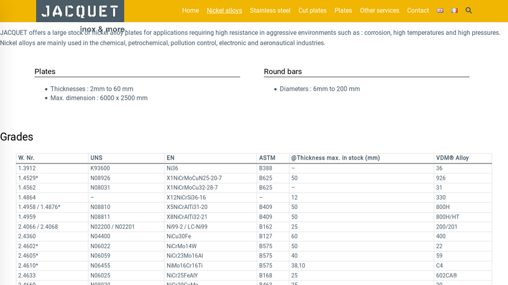Click the JACQUET logo
508x285 pixels.
point(80,11)
